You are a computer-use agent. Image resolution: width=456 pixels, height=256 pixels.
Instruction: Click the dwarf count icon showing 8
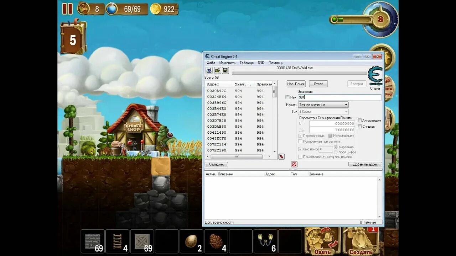tap(91, 9)
